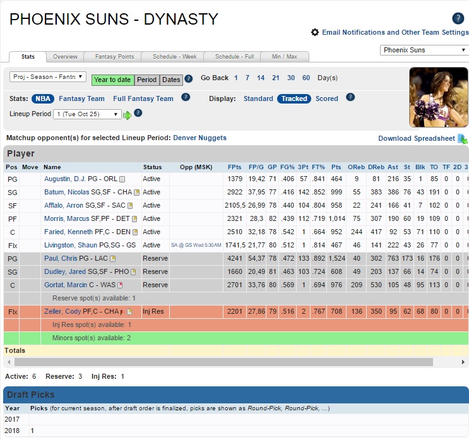
Task: Sort table by Pts column
Action: click(336, 167)
